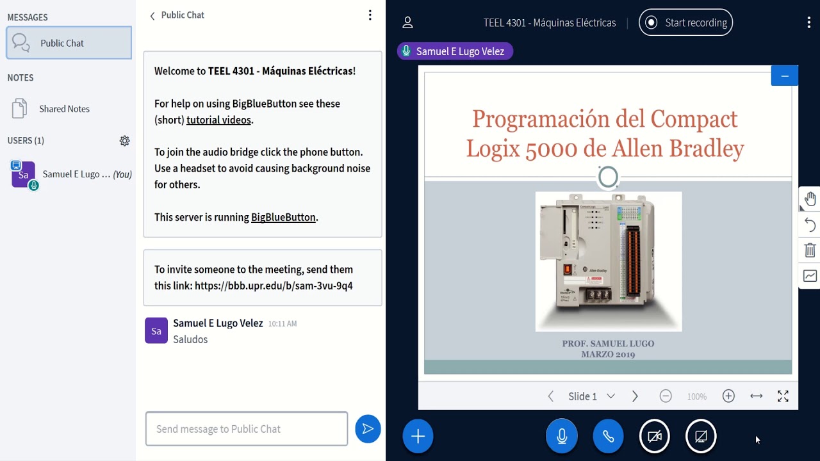Image resolution: width=820 pixels, height=461 pixels.
Task: Select the pan hand tool
Action: pyautogui.click(x=810, y=199)
